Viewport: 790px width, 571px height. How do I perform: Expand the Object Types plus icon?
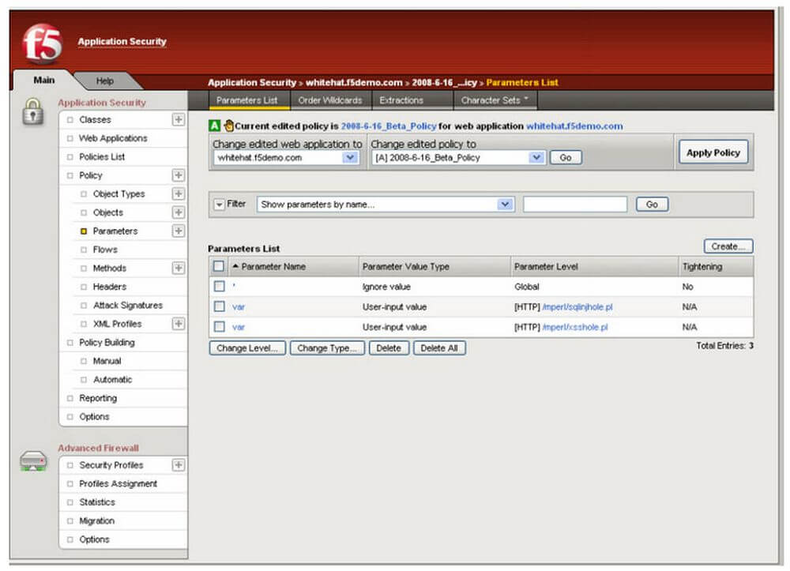coord(179,193)
